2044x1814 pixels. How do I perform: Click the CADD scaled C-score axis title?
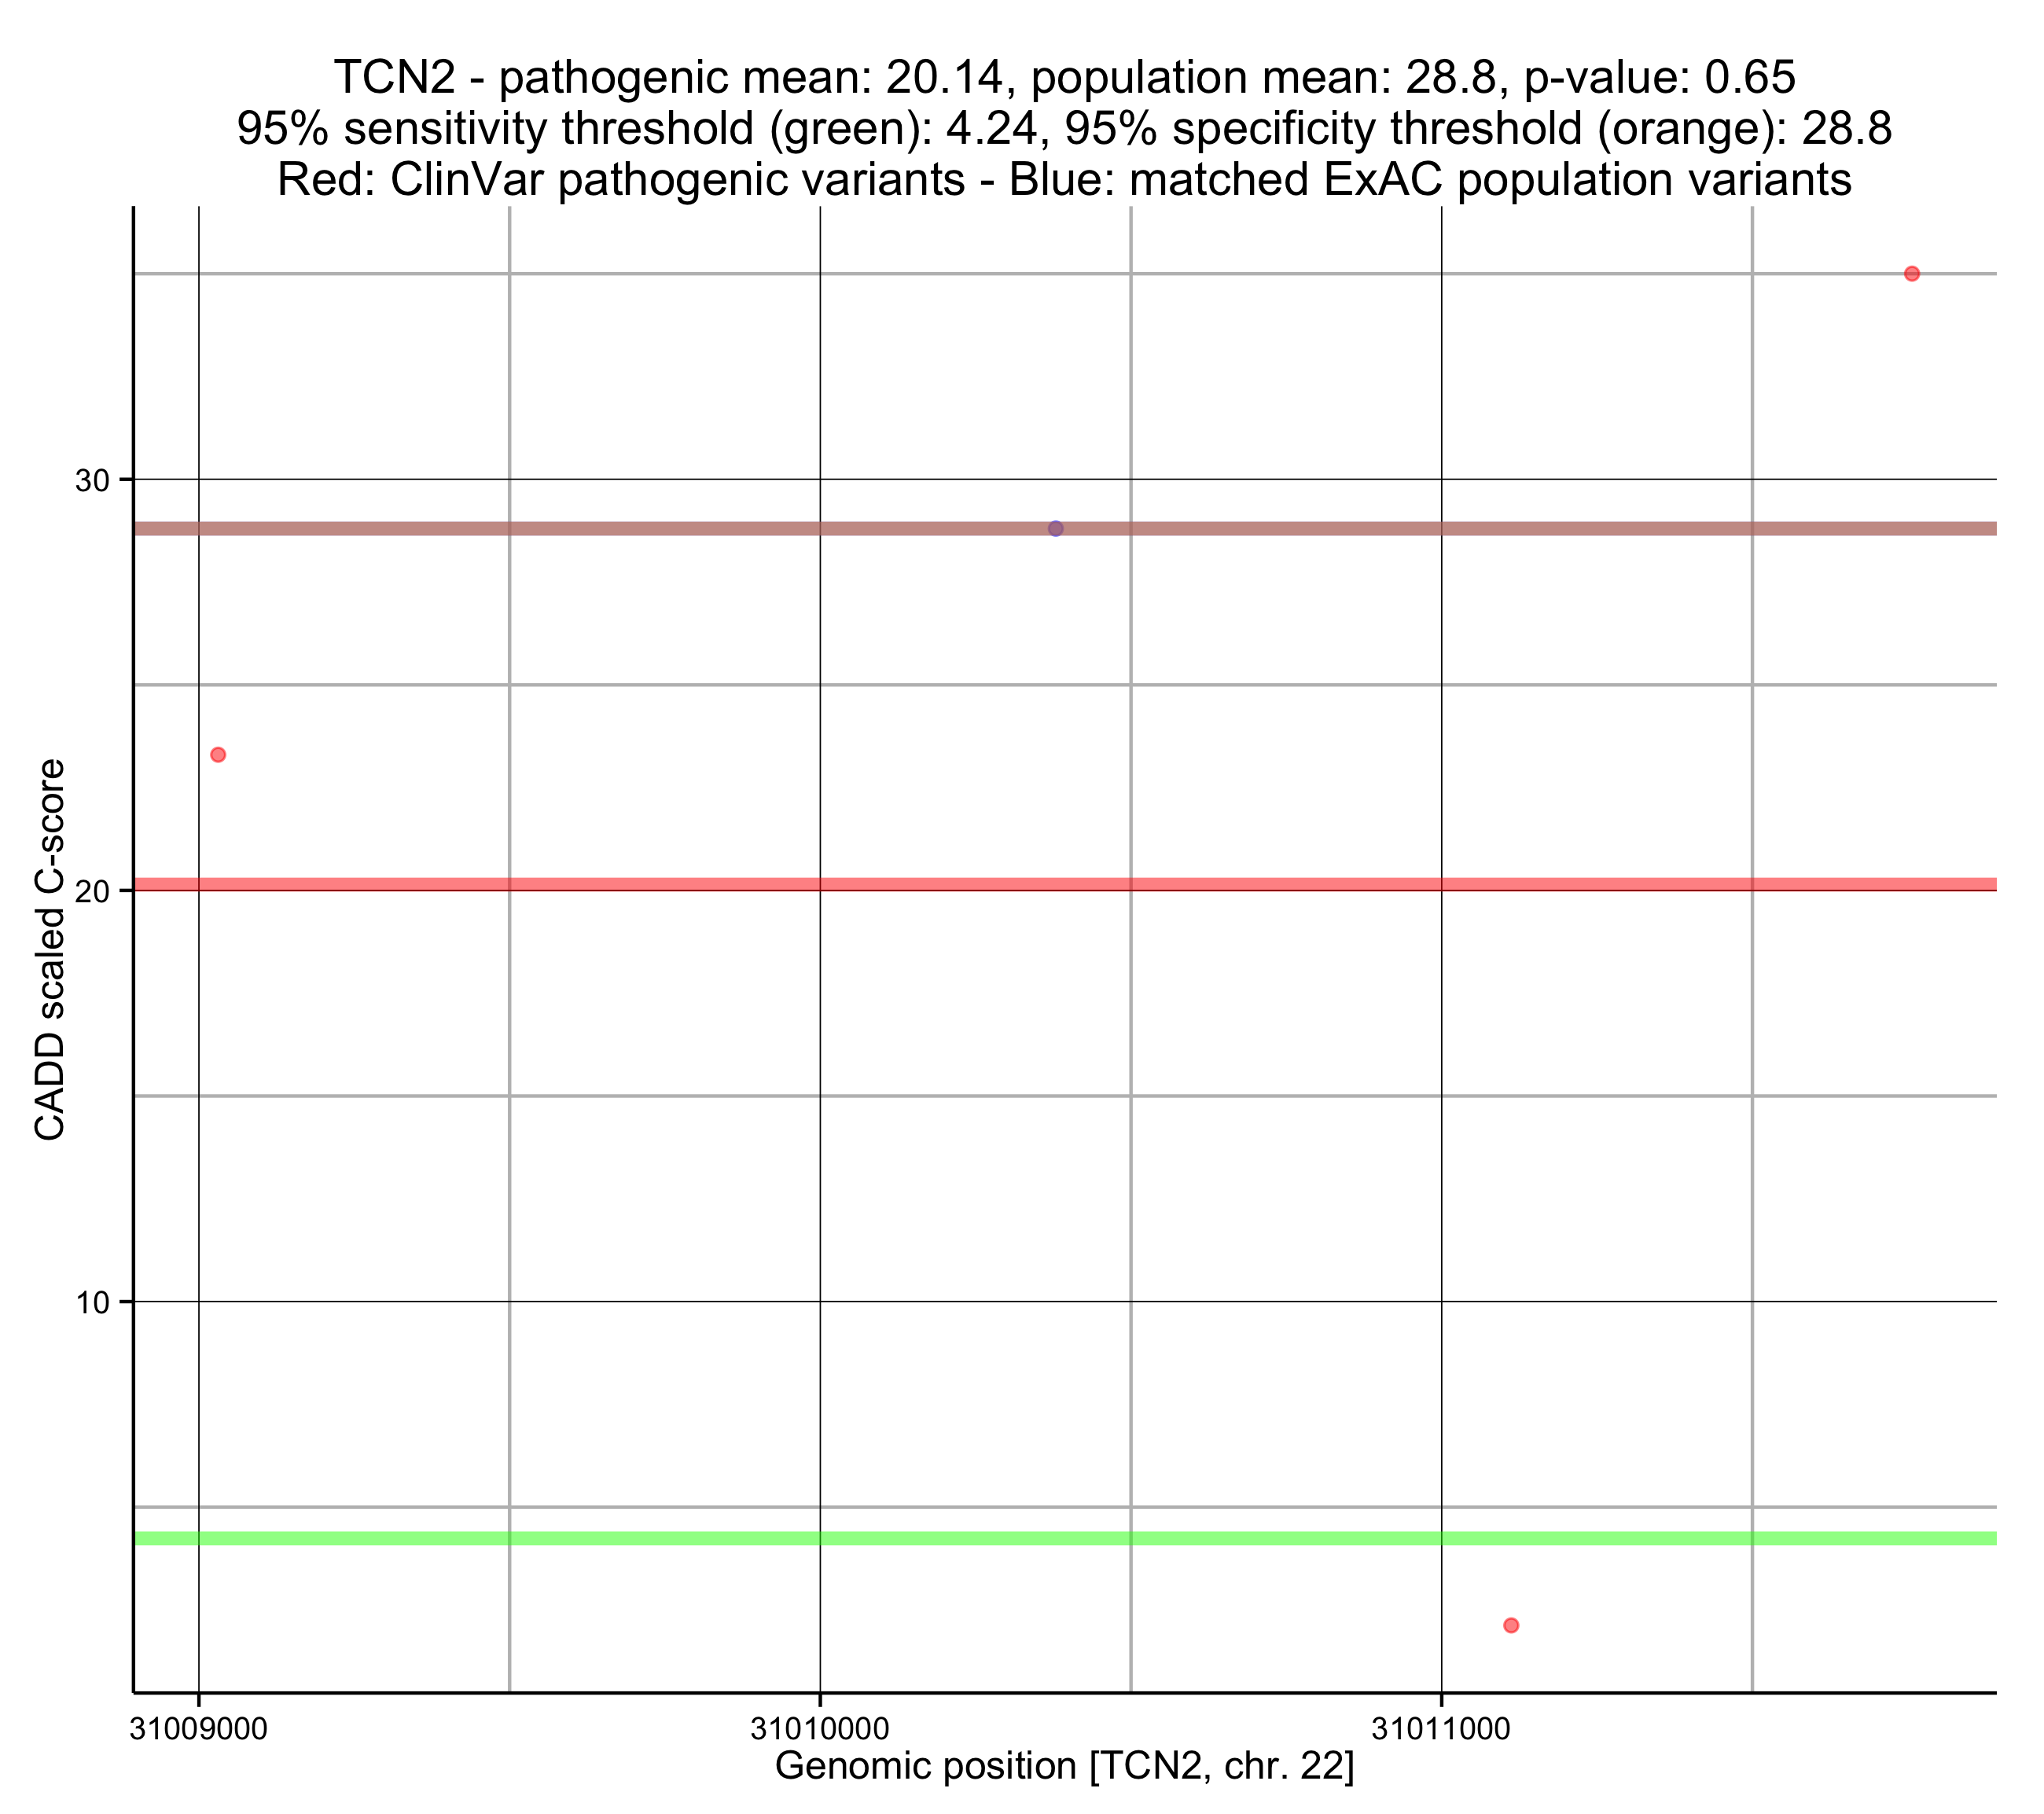(50, 950)
